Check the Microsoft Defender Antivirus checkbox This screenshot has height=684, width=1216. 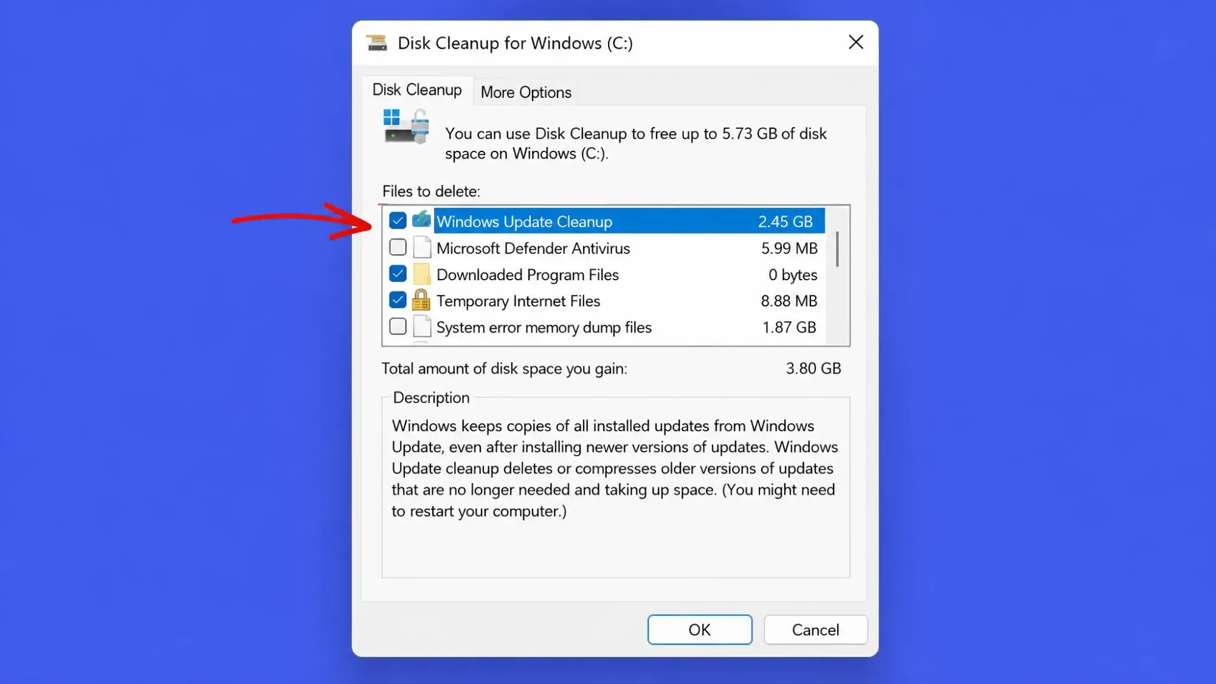398,247
